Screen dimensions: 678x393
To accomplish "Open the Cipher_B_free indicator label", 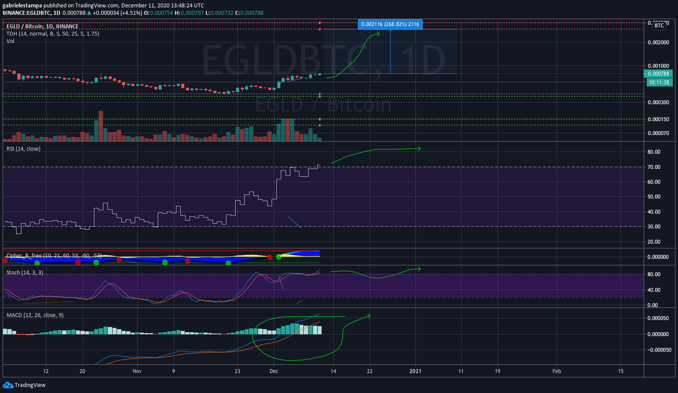I will (x=54, y=256).
